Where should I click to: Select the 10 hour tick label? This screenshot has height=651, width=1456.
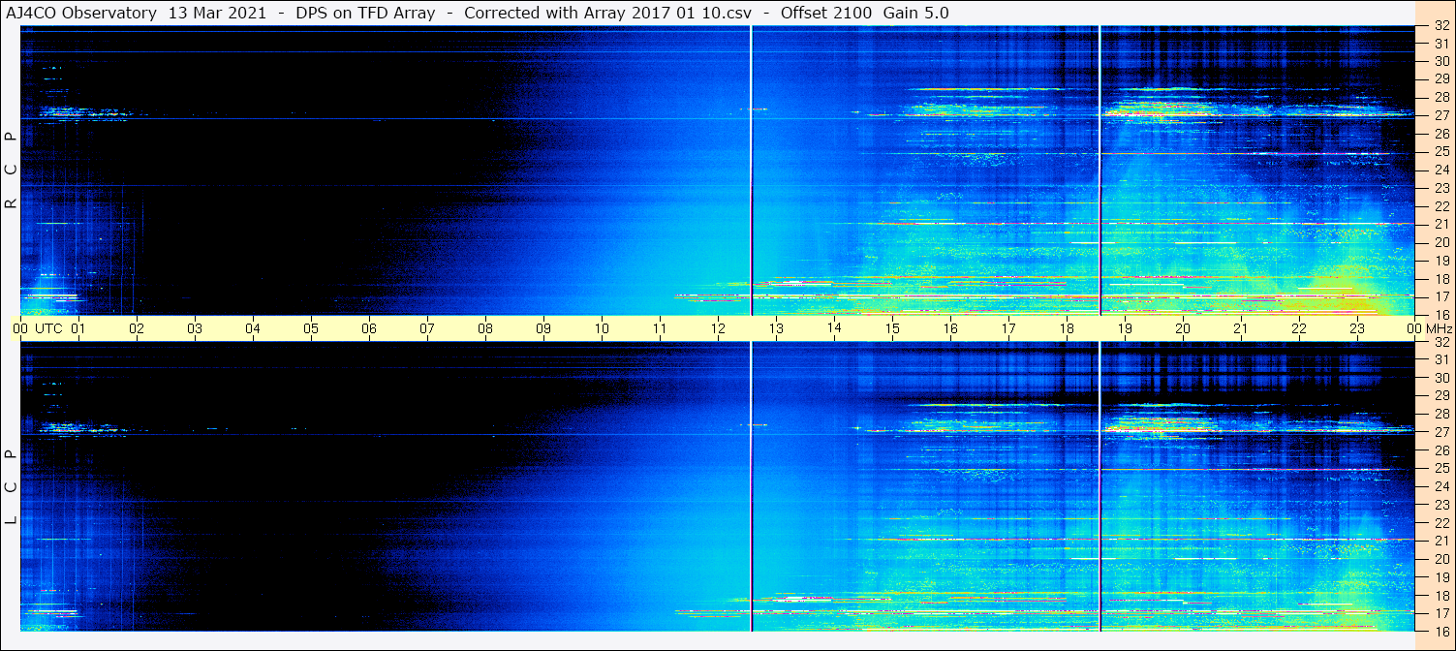(x=602, y=328)
